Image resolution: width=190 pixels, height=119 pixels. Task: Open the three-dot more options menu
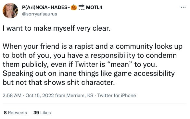pos(183,7)
